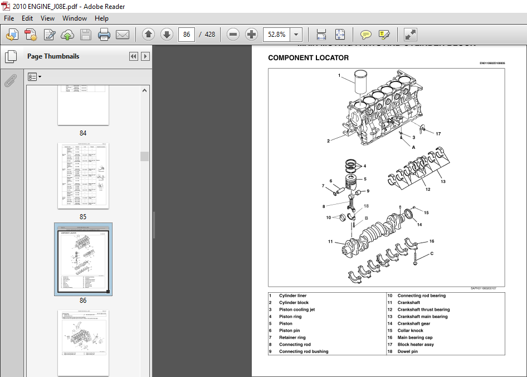Zoom out with the minus button
This screenshot has height=377, width=527.
pos(233,35)
